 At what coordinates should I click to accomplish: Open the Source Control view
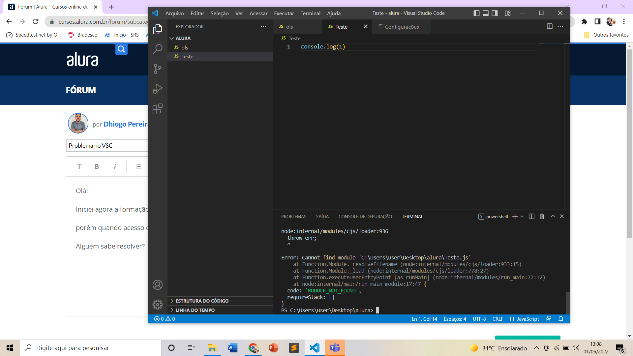pos(158,69)
